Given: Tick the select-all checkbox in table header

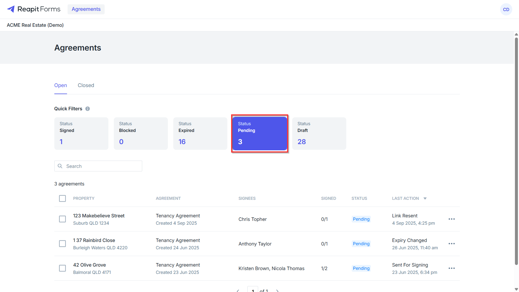Looking at the screenshot, I should [62, 198].
